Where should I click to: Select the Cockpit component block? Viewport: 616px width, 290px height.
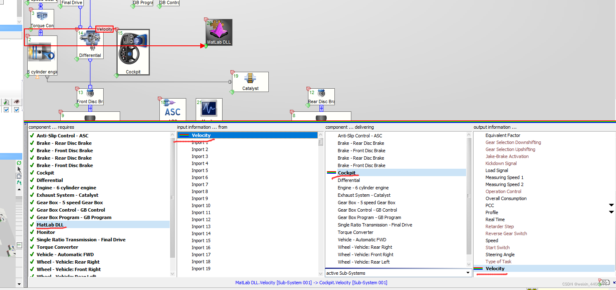133,53
